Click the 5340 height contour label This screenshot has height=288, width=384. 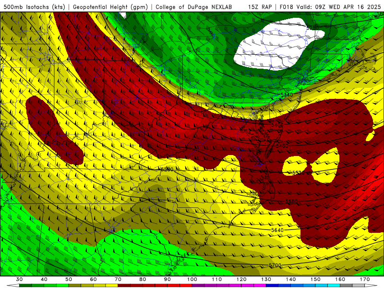pyautogui.click(x=287, y=95)
